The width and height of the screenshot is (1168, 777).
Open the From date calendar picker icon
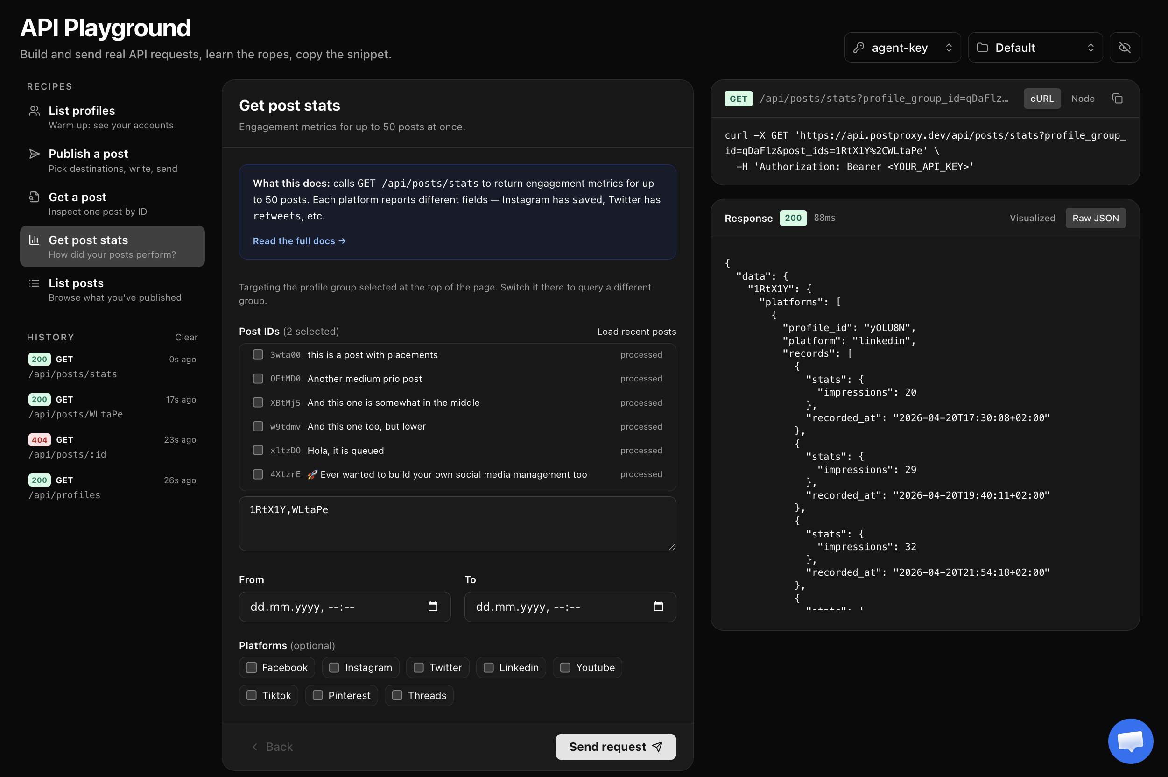pos(432,607)
